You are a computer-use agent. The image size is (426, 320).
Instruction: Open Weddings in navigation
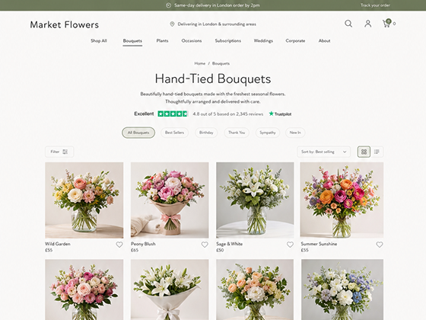pyautogui.click(x=263, y=41)
